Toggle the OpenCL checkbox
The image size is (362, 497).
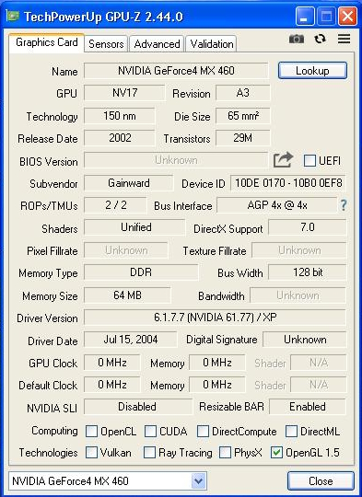(92, 431)
